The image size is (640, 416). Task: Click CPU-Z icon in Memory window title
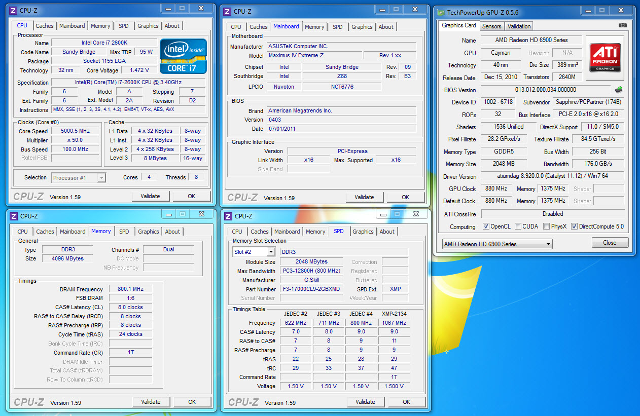point(14,216)
